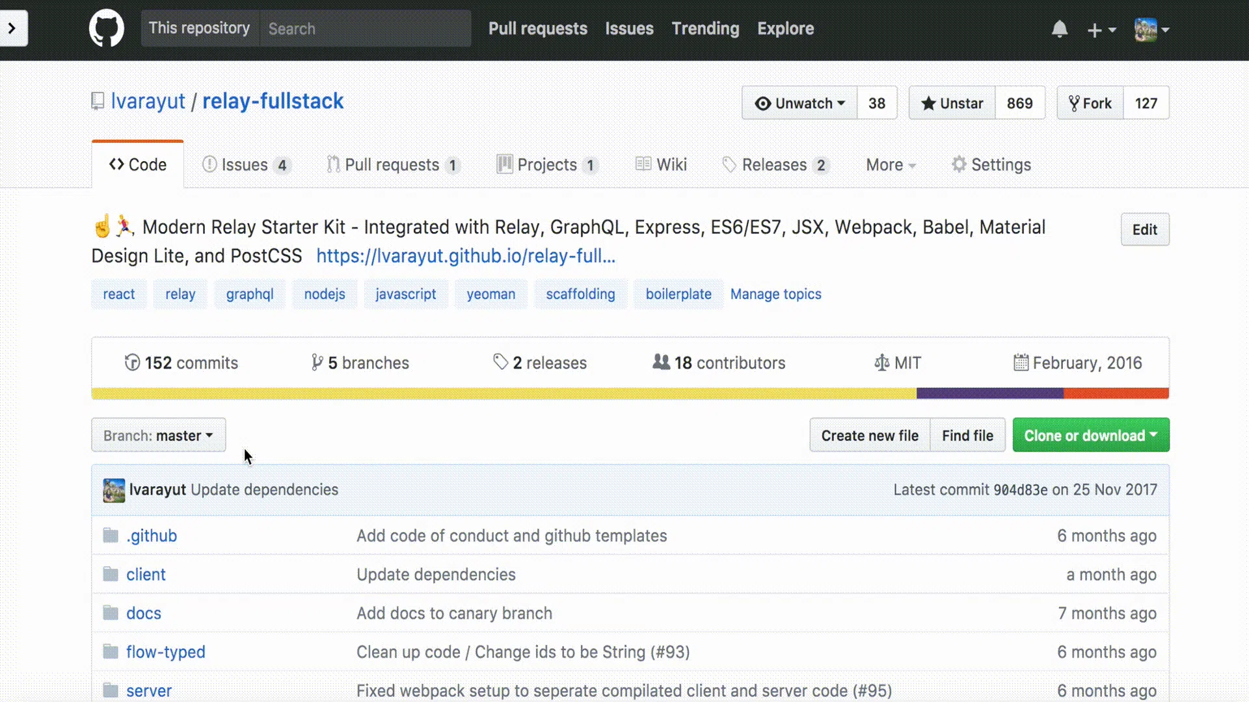Unstar the relay-fullstack repository
The width and height of the screenshot is (1249, 702).
click(x=952, y=103)
